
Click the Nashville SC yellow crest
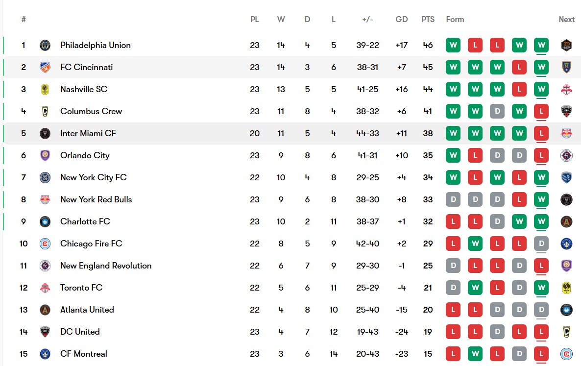tap(45, 89)
